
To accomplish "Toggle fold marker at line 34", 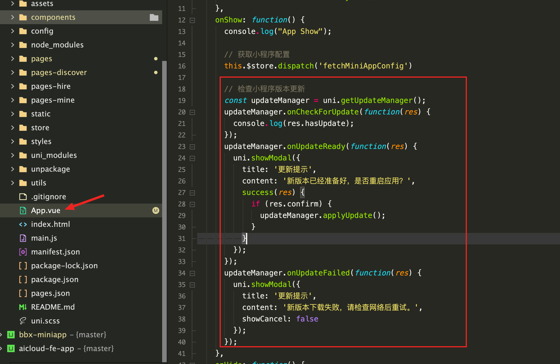I will [192, 273].
